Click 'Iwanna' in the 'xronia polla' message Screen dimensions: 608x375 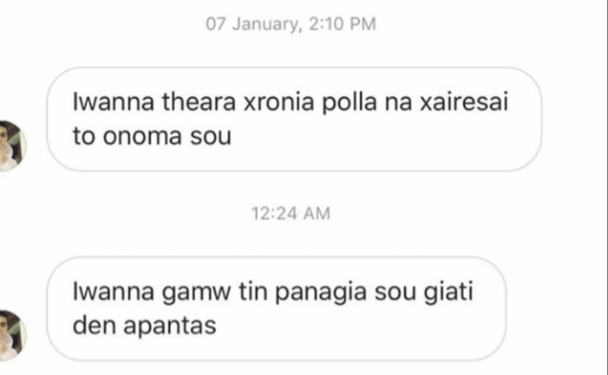(x=114, y=102)
